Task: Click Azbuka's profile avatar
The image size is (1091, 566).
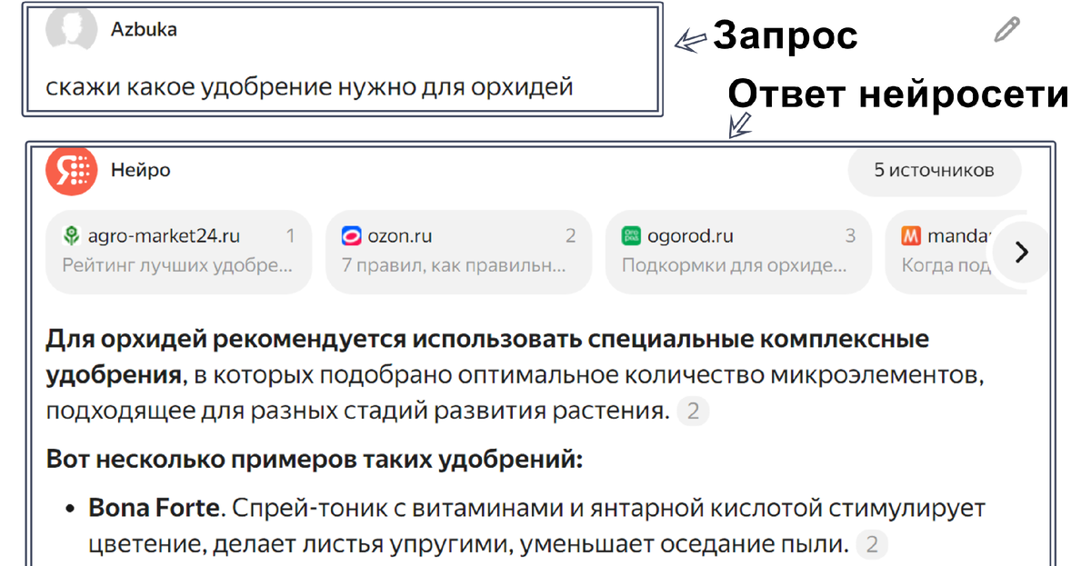Action: click(x=70, y=29)
